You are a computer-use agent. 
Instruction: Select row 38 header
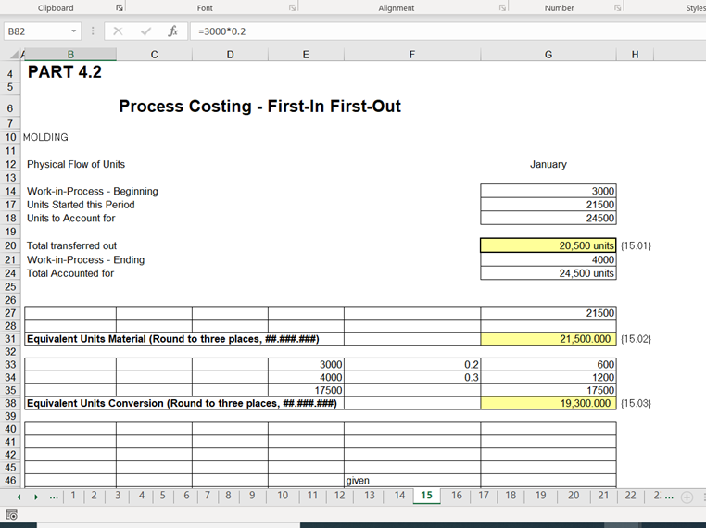click(10, 403)
